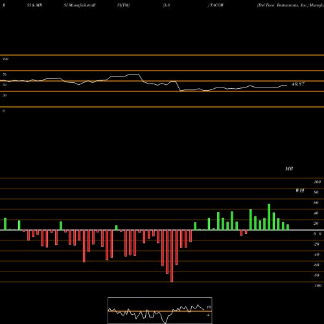Click the MR indicator title label
Screen dimensions: 324x324
coord(289,168)
